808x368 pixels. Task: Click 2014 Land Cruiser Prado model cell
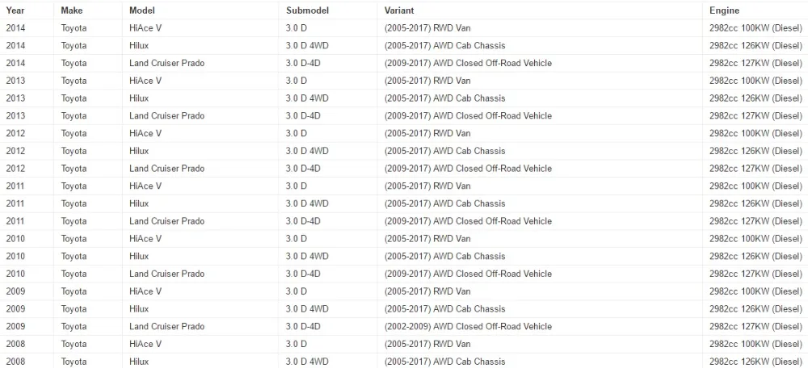(167, 63)
